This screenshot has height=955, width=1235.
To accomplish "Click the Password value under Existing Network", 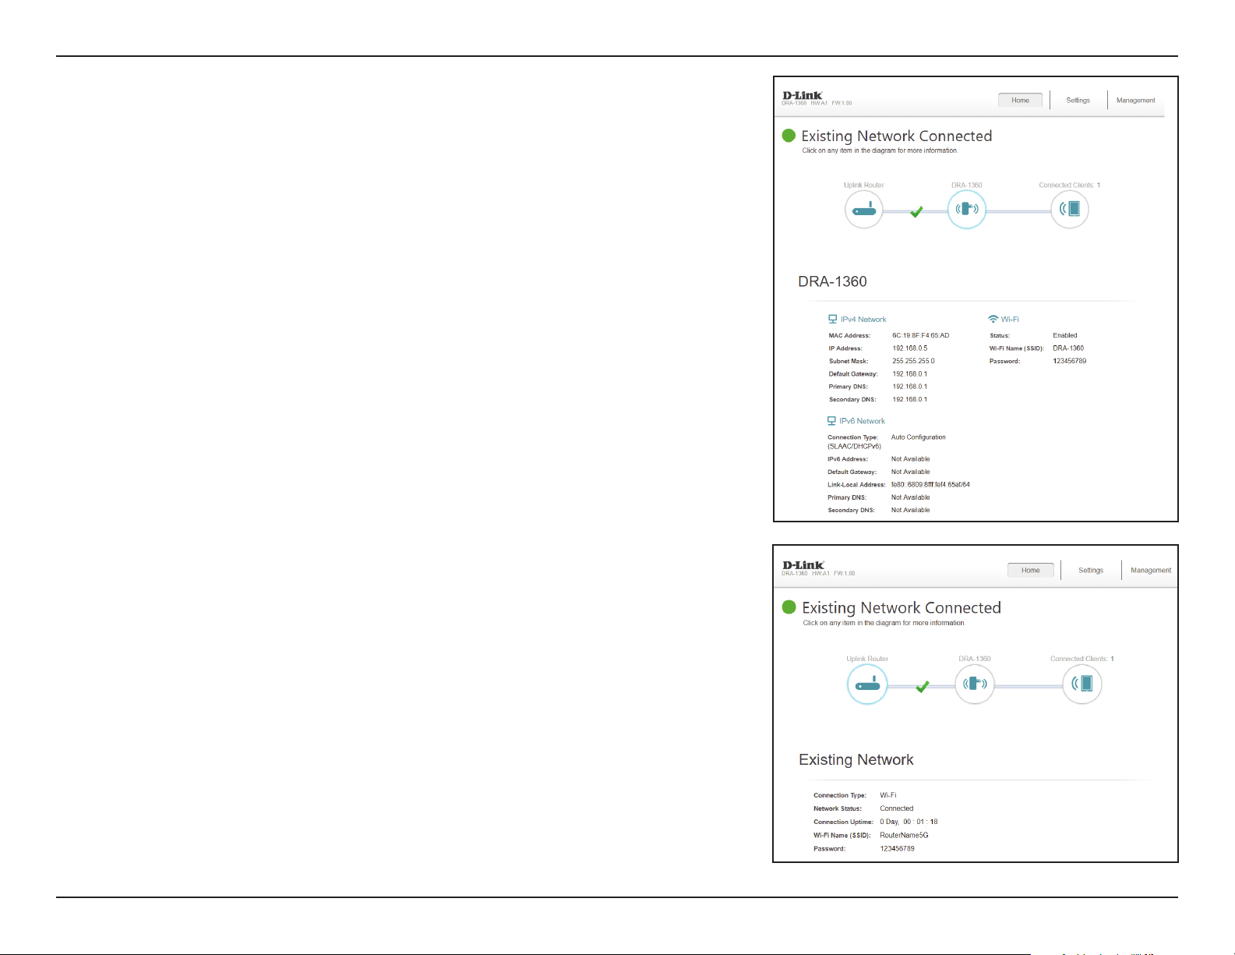I will (898, 848).
